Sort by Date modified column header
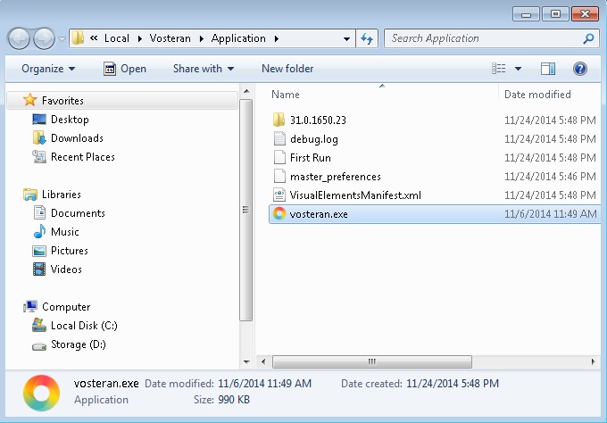Screen dimensions: 607x423 (x=537, y=95)
